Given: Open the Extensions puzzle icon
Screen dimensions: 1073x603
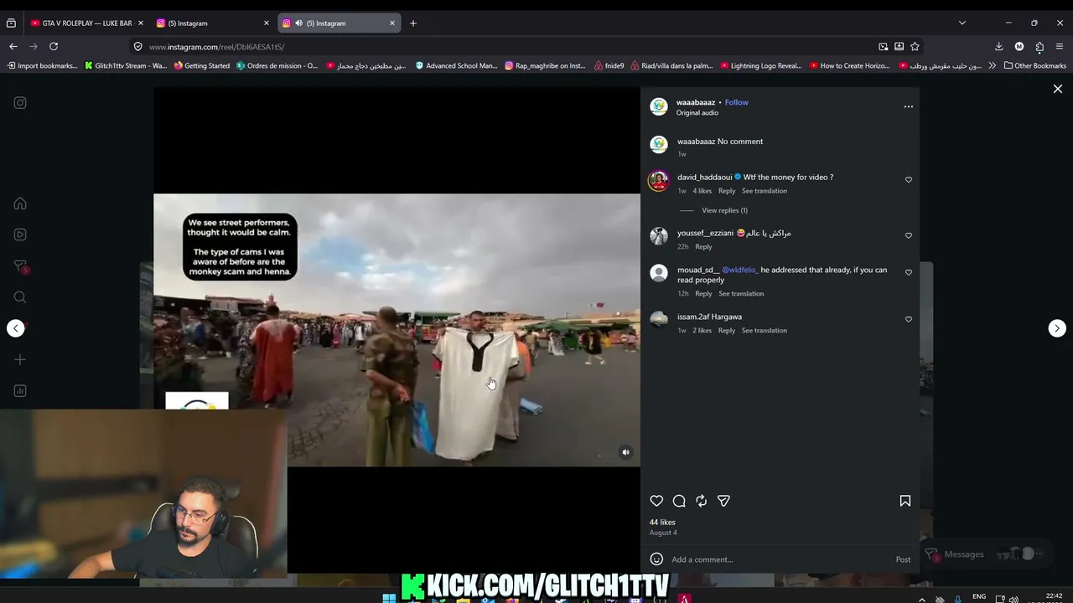Looking at the screenshot, I should (x=1039, y=47).
